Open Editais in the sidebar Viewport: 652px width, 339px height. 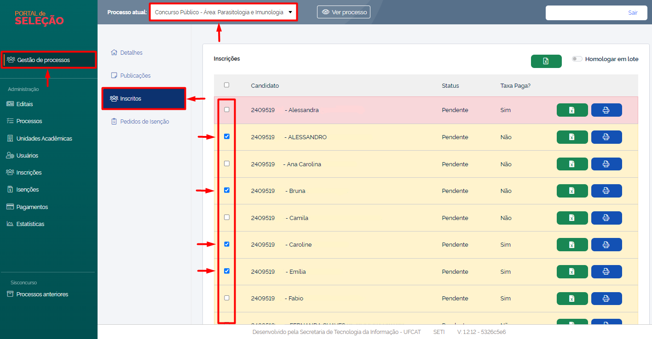[20, 104]
